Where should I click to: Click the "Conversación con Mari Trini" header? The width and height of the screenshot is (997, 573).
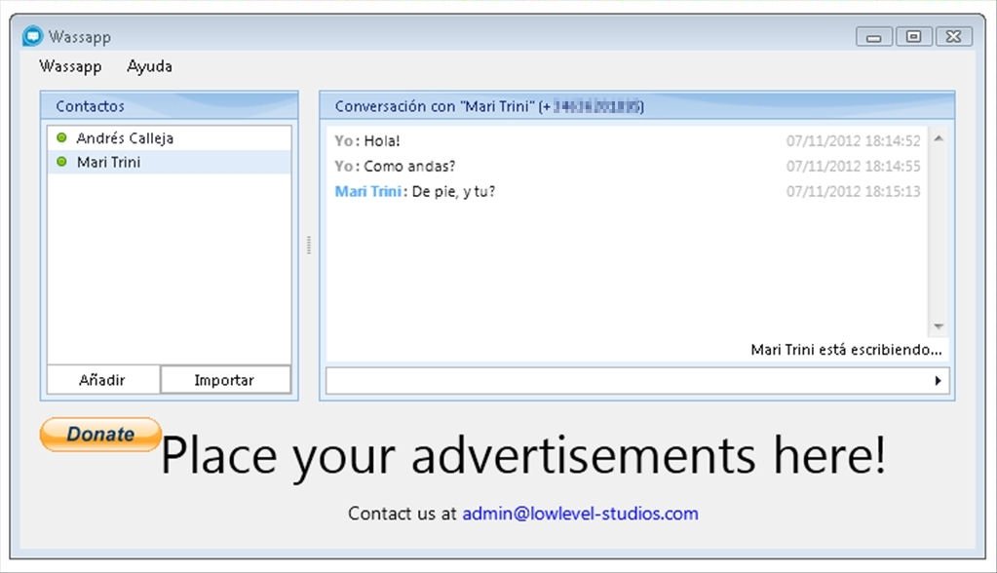click(637, 105)
